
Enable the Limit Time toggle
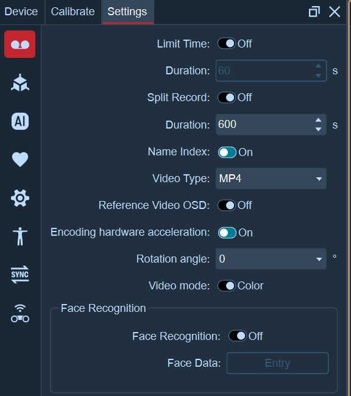[x=227, y=44]
